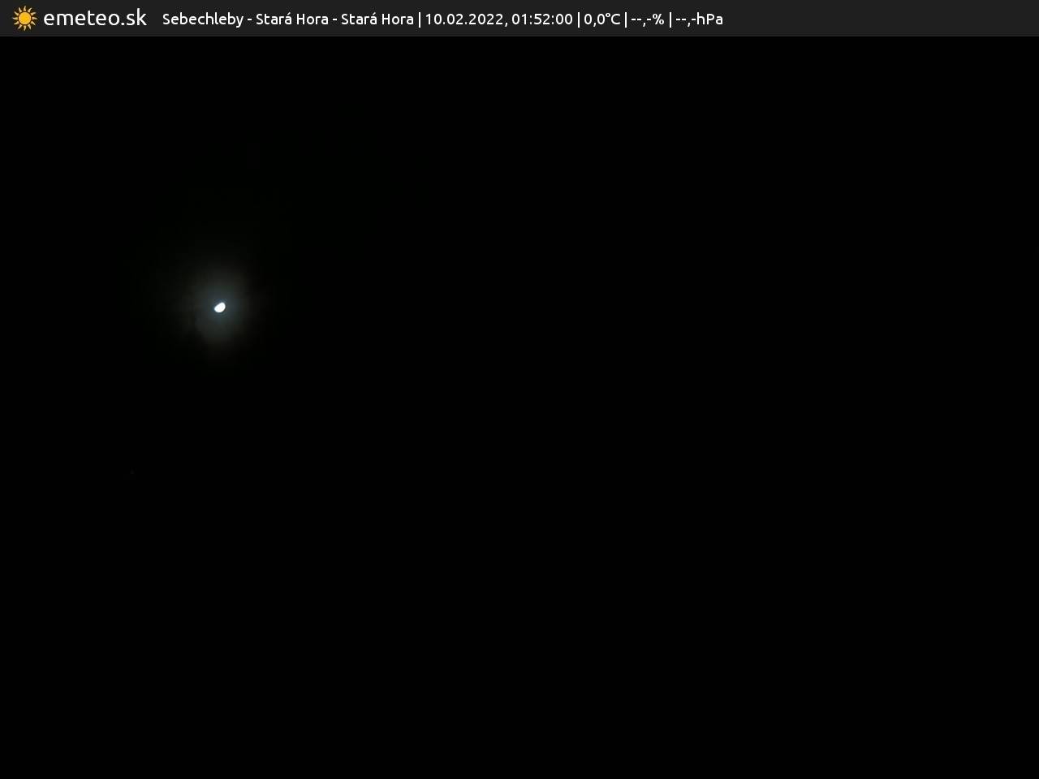This screenshot has height=779, width=1039.
Task: Click the sun logo icon
Action: click(x=24, y=18)
